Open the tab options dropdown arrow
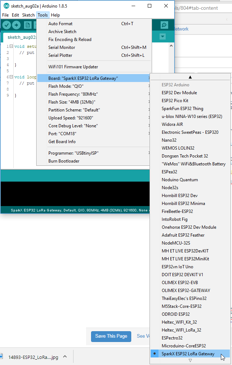Viewport: 232px width, 365px height. tap(162, 37)
